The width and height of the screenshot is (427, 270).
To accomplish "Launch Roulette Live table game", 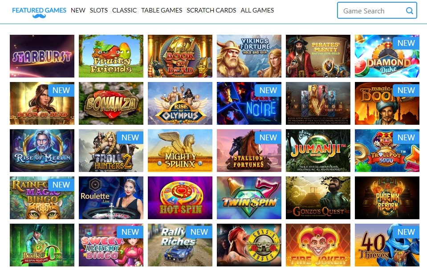I will tap(111, 198).
